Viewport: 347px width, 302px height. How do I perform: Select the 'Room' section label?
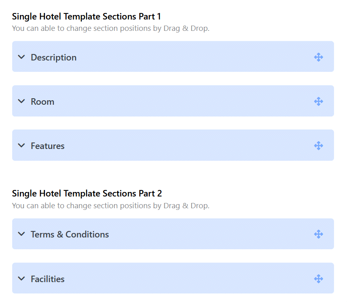(43, 101)
